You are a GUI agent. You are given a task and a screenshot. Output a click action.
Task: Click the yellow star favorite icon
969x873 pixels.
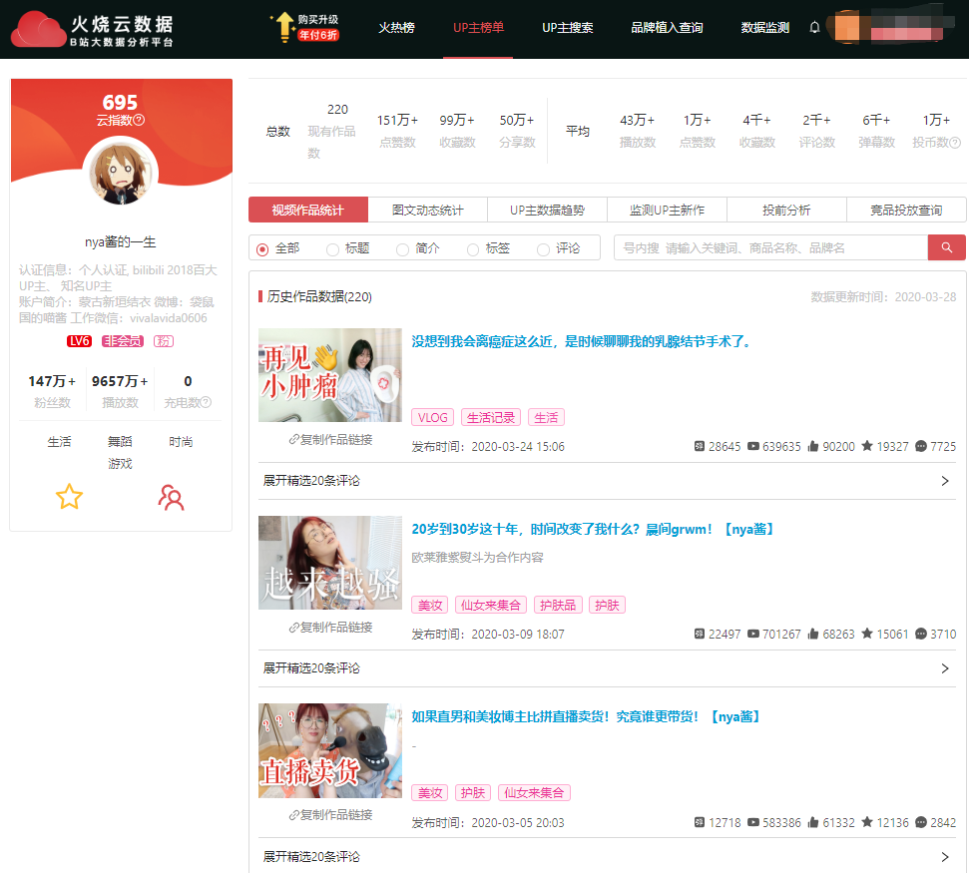tap(69, 497)
